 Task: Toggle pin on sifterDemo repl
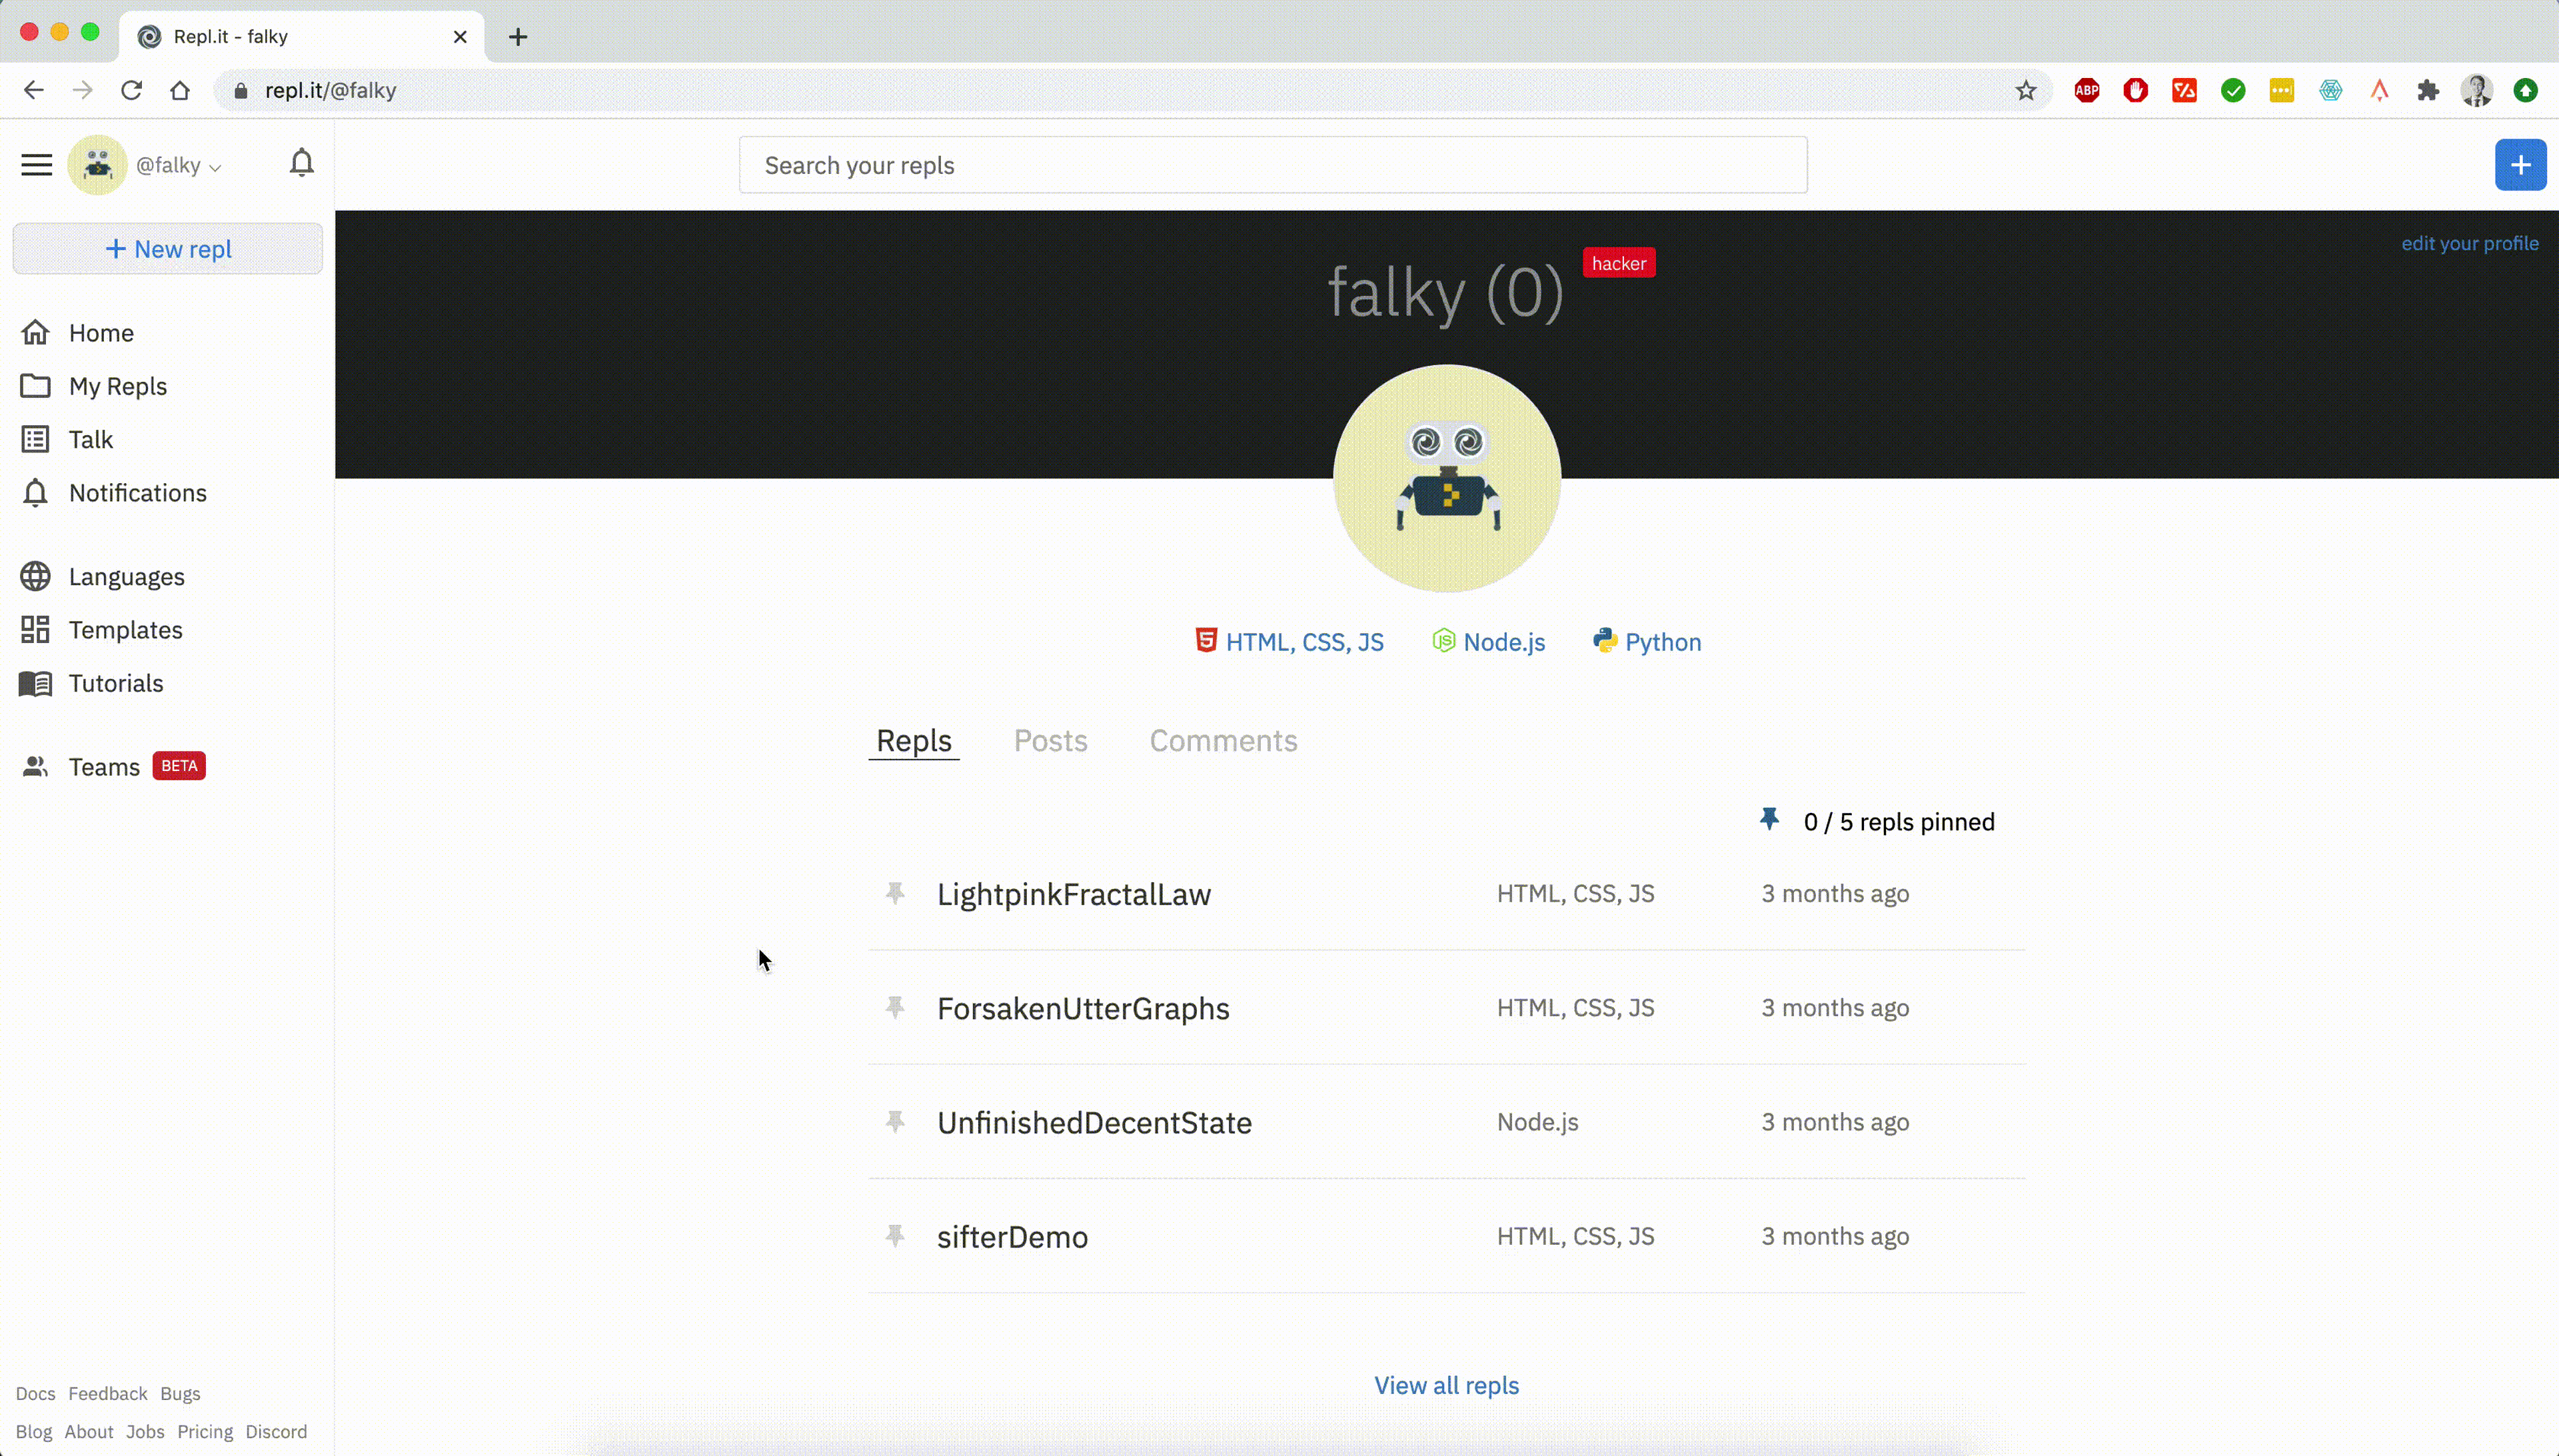(x=895, y=1236)
